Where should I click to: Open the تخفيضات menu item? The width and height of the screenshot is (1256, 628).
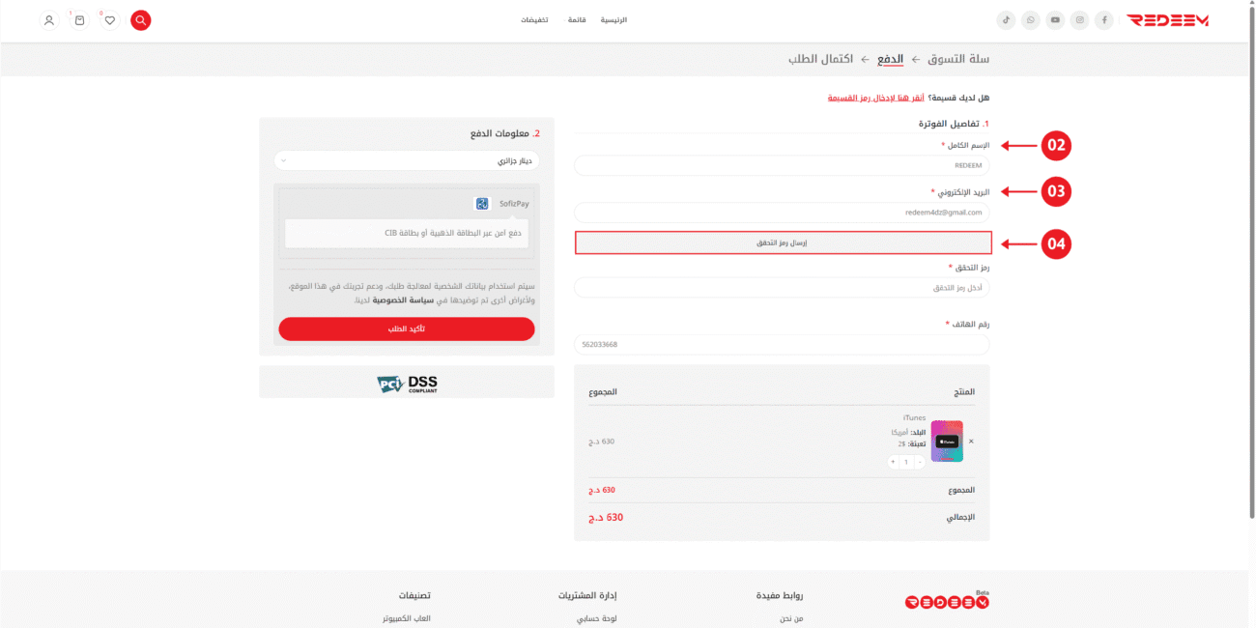coord(534,20)
